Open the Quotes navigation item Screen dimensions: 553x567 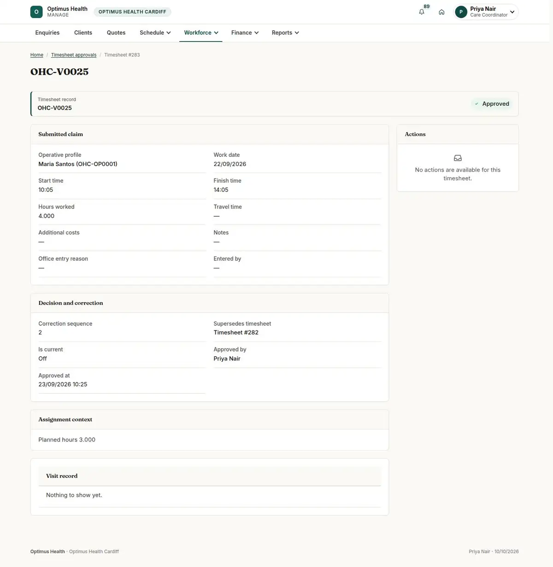click(x=116, y=33)
